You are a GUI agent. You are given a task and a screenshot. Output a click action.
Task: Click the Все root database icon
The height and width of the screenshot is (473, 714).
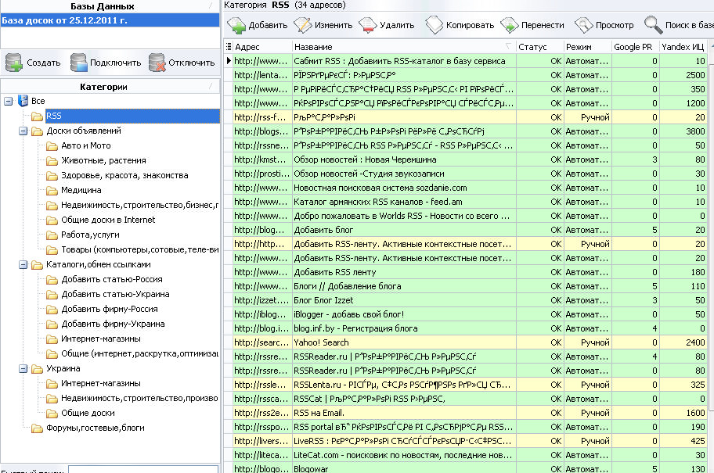pos(23,101)
